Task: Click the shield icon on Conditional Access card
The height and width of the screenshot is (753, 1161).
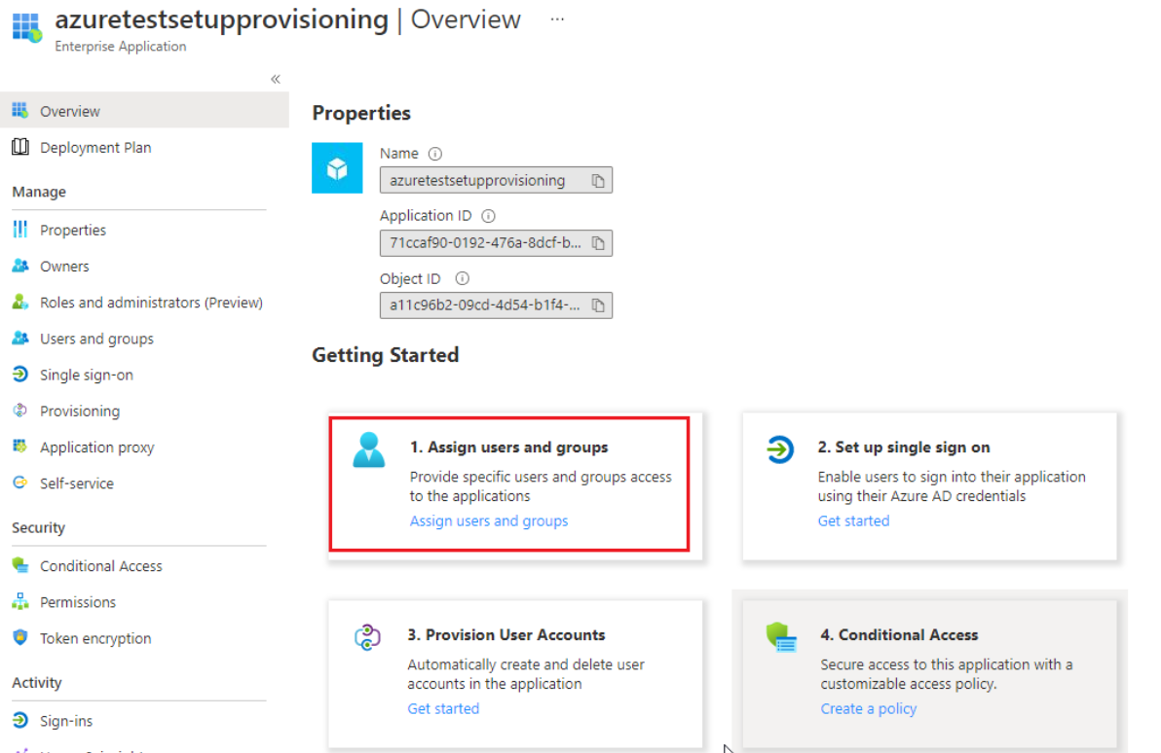Action: 780,637
